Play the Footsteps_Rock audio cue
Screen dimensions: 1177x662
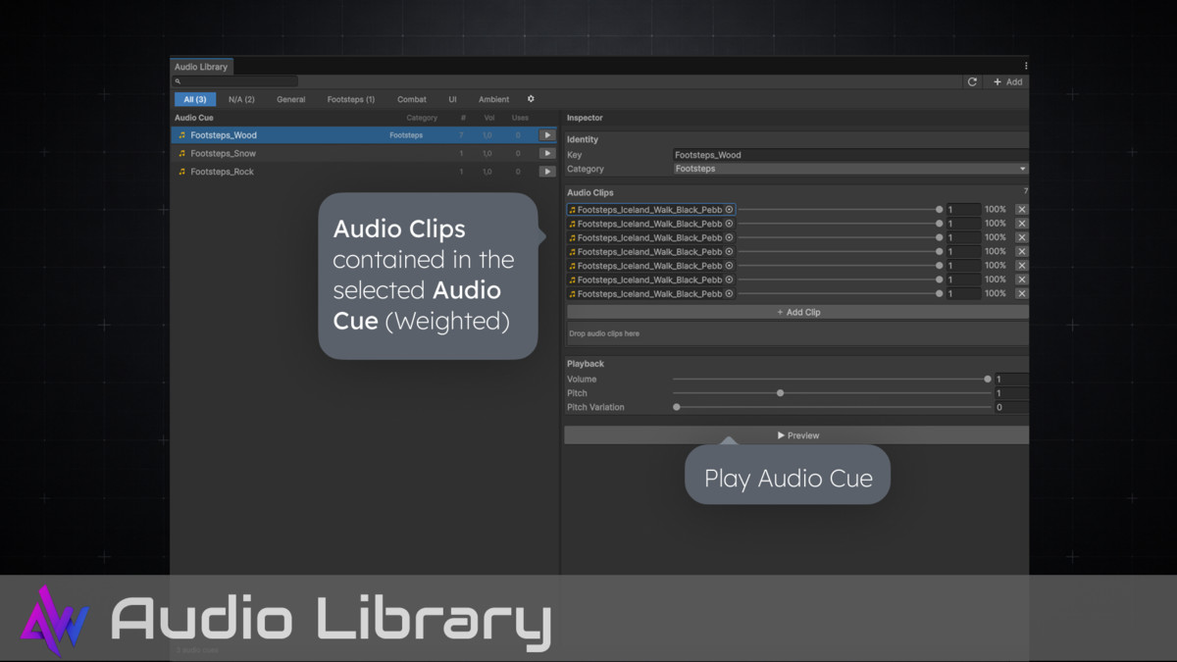click(547, 172)
